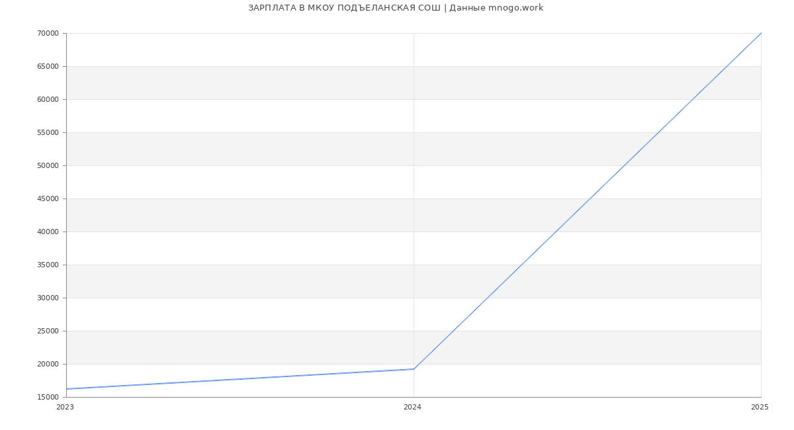Viewport: 794px width, 430px height.
Task: Click the vertical gridline at 2024
Action: pyautogui.click(x=414, y=198)
